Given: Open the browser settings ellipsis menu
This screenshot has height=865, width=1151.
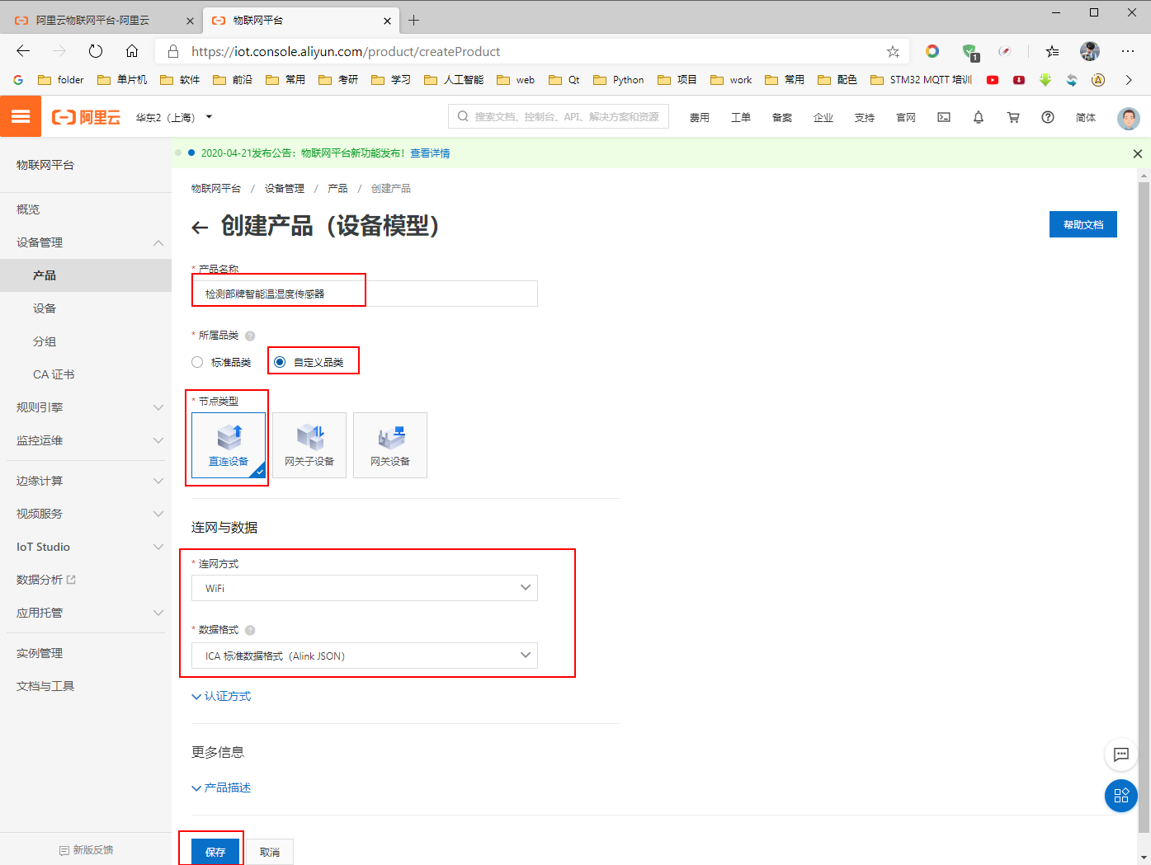Looking at the screenshot, I should pos(1128,51).
